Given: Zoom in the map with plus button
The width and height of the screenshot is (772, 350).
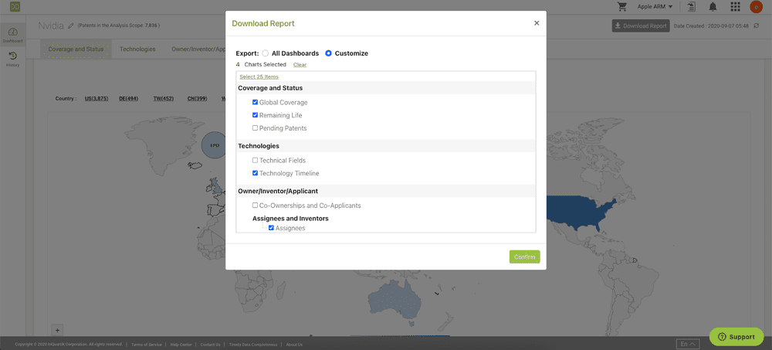Looking at the screenshot, I should pyautogui.click(x=57, y=330).
